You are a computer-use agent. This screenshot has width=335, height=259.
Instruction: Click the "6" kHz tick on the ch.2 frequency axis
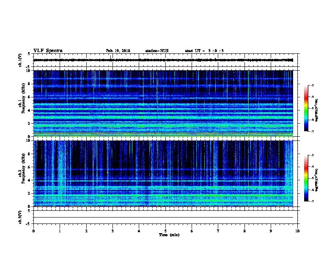tap(29, 167)
